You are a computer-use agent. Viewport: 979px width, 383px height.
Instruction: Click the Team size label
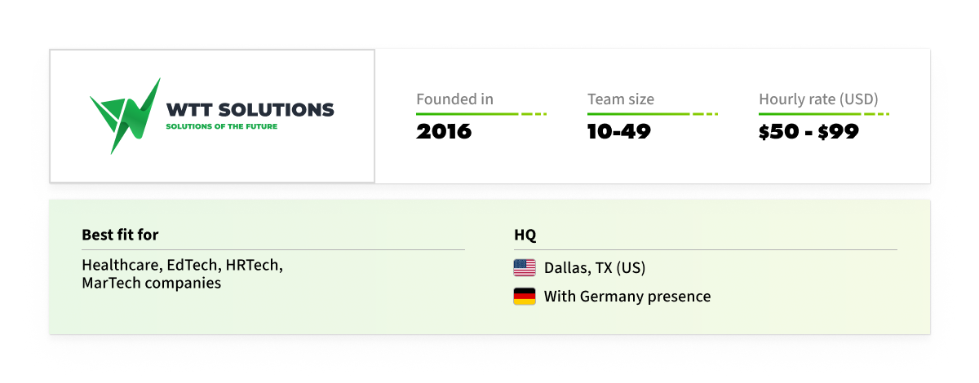pos(621,99)
